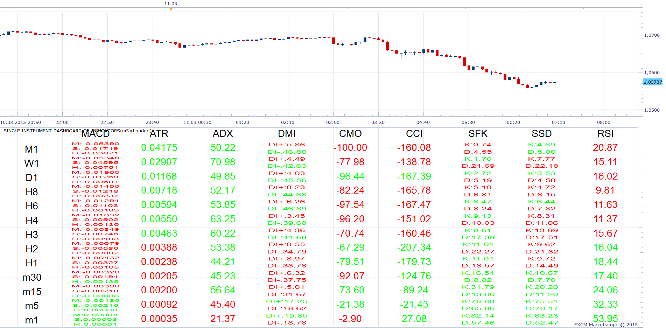Click the H2 timeframe row label
This screenshot has width=666, height=328.
point(31,249)
